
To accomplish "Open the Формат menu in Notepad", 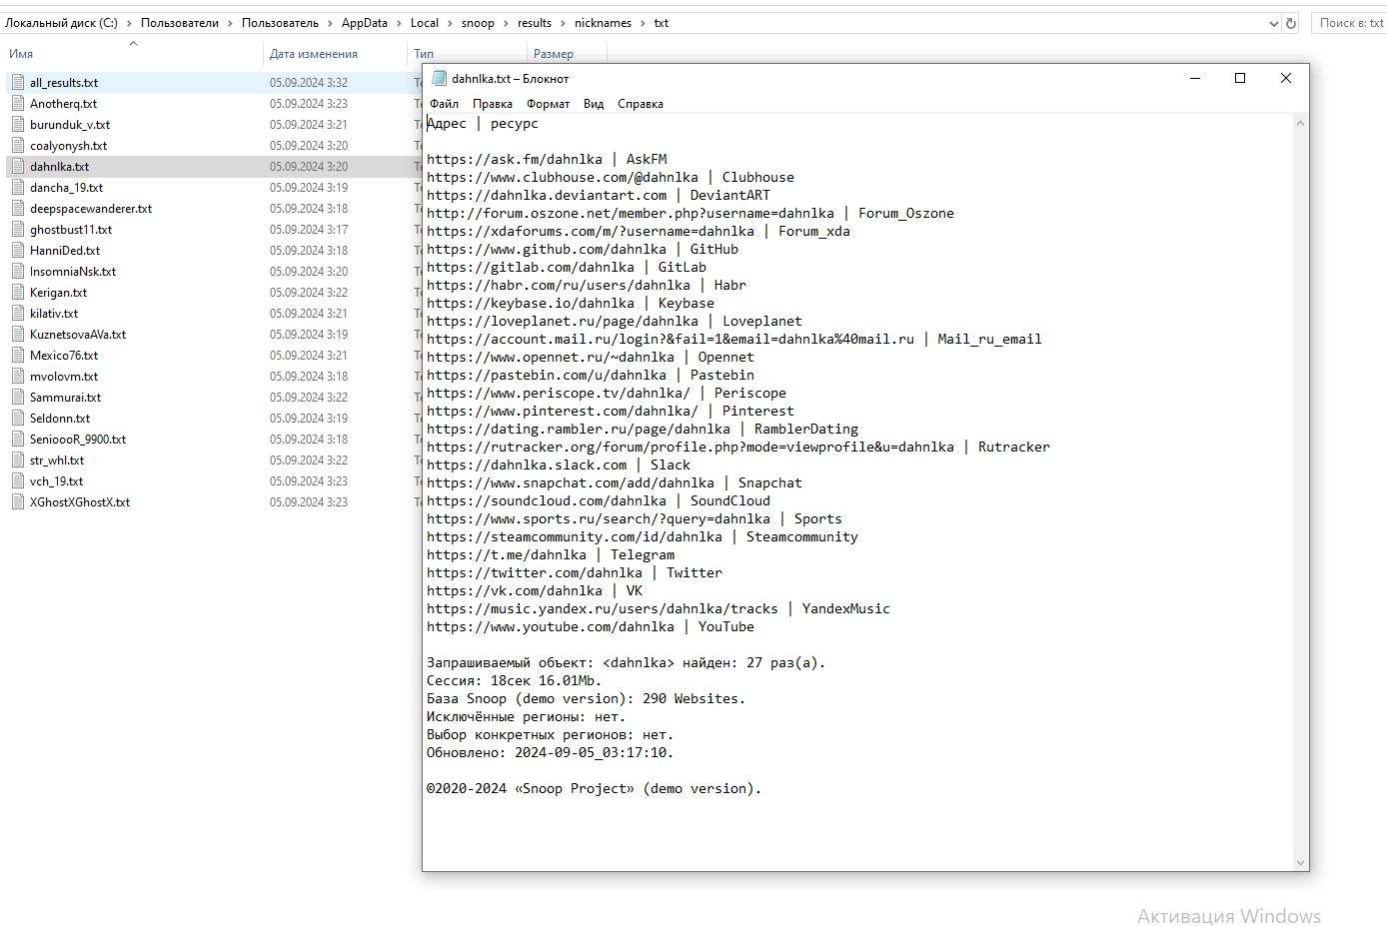I will pos(549,104).
